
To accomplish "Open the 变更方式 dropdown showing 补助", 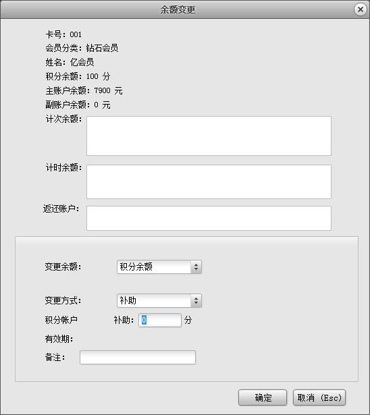I will pos(159,301).
